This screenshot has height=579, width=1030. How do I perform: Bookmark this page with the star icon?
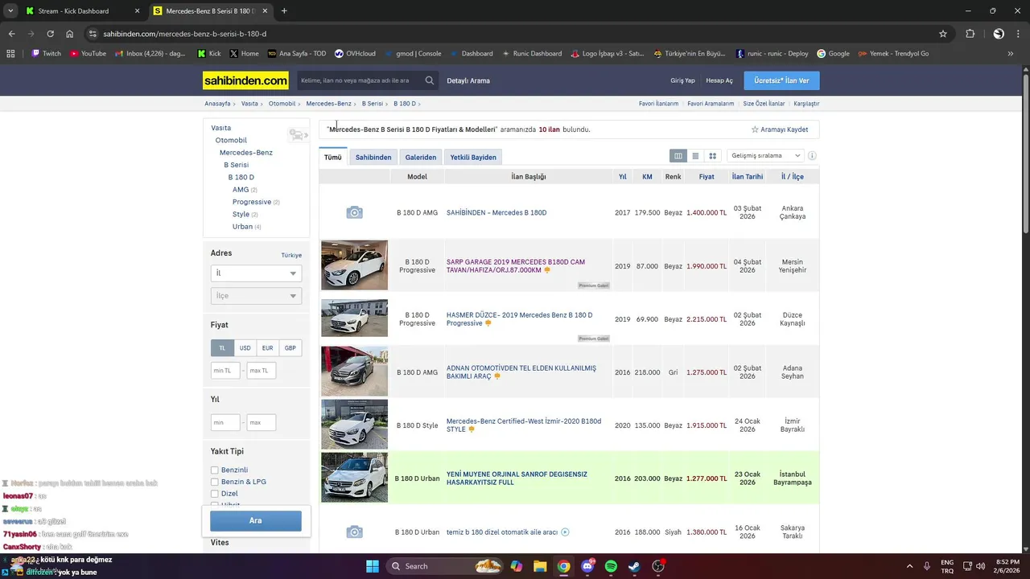click(943, 34)
